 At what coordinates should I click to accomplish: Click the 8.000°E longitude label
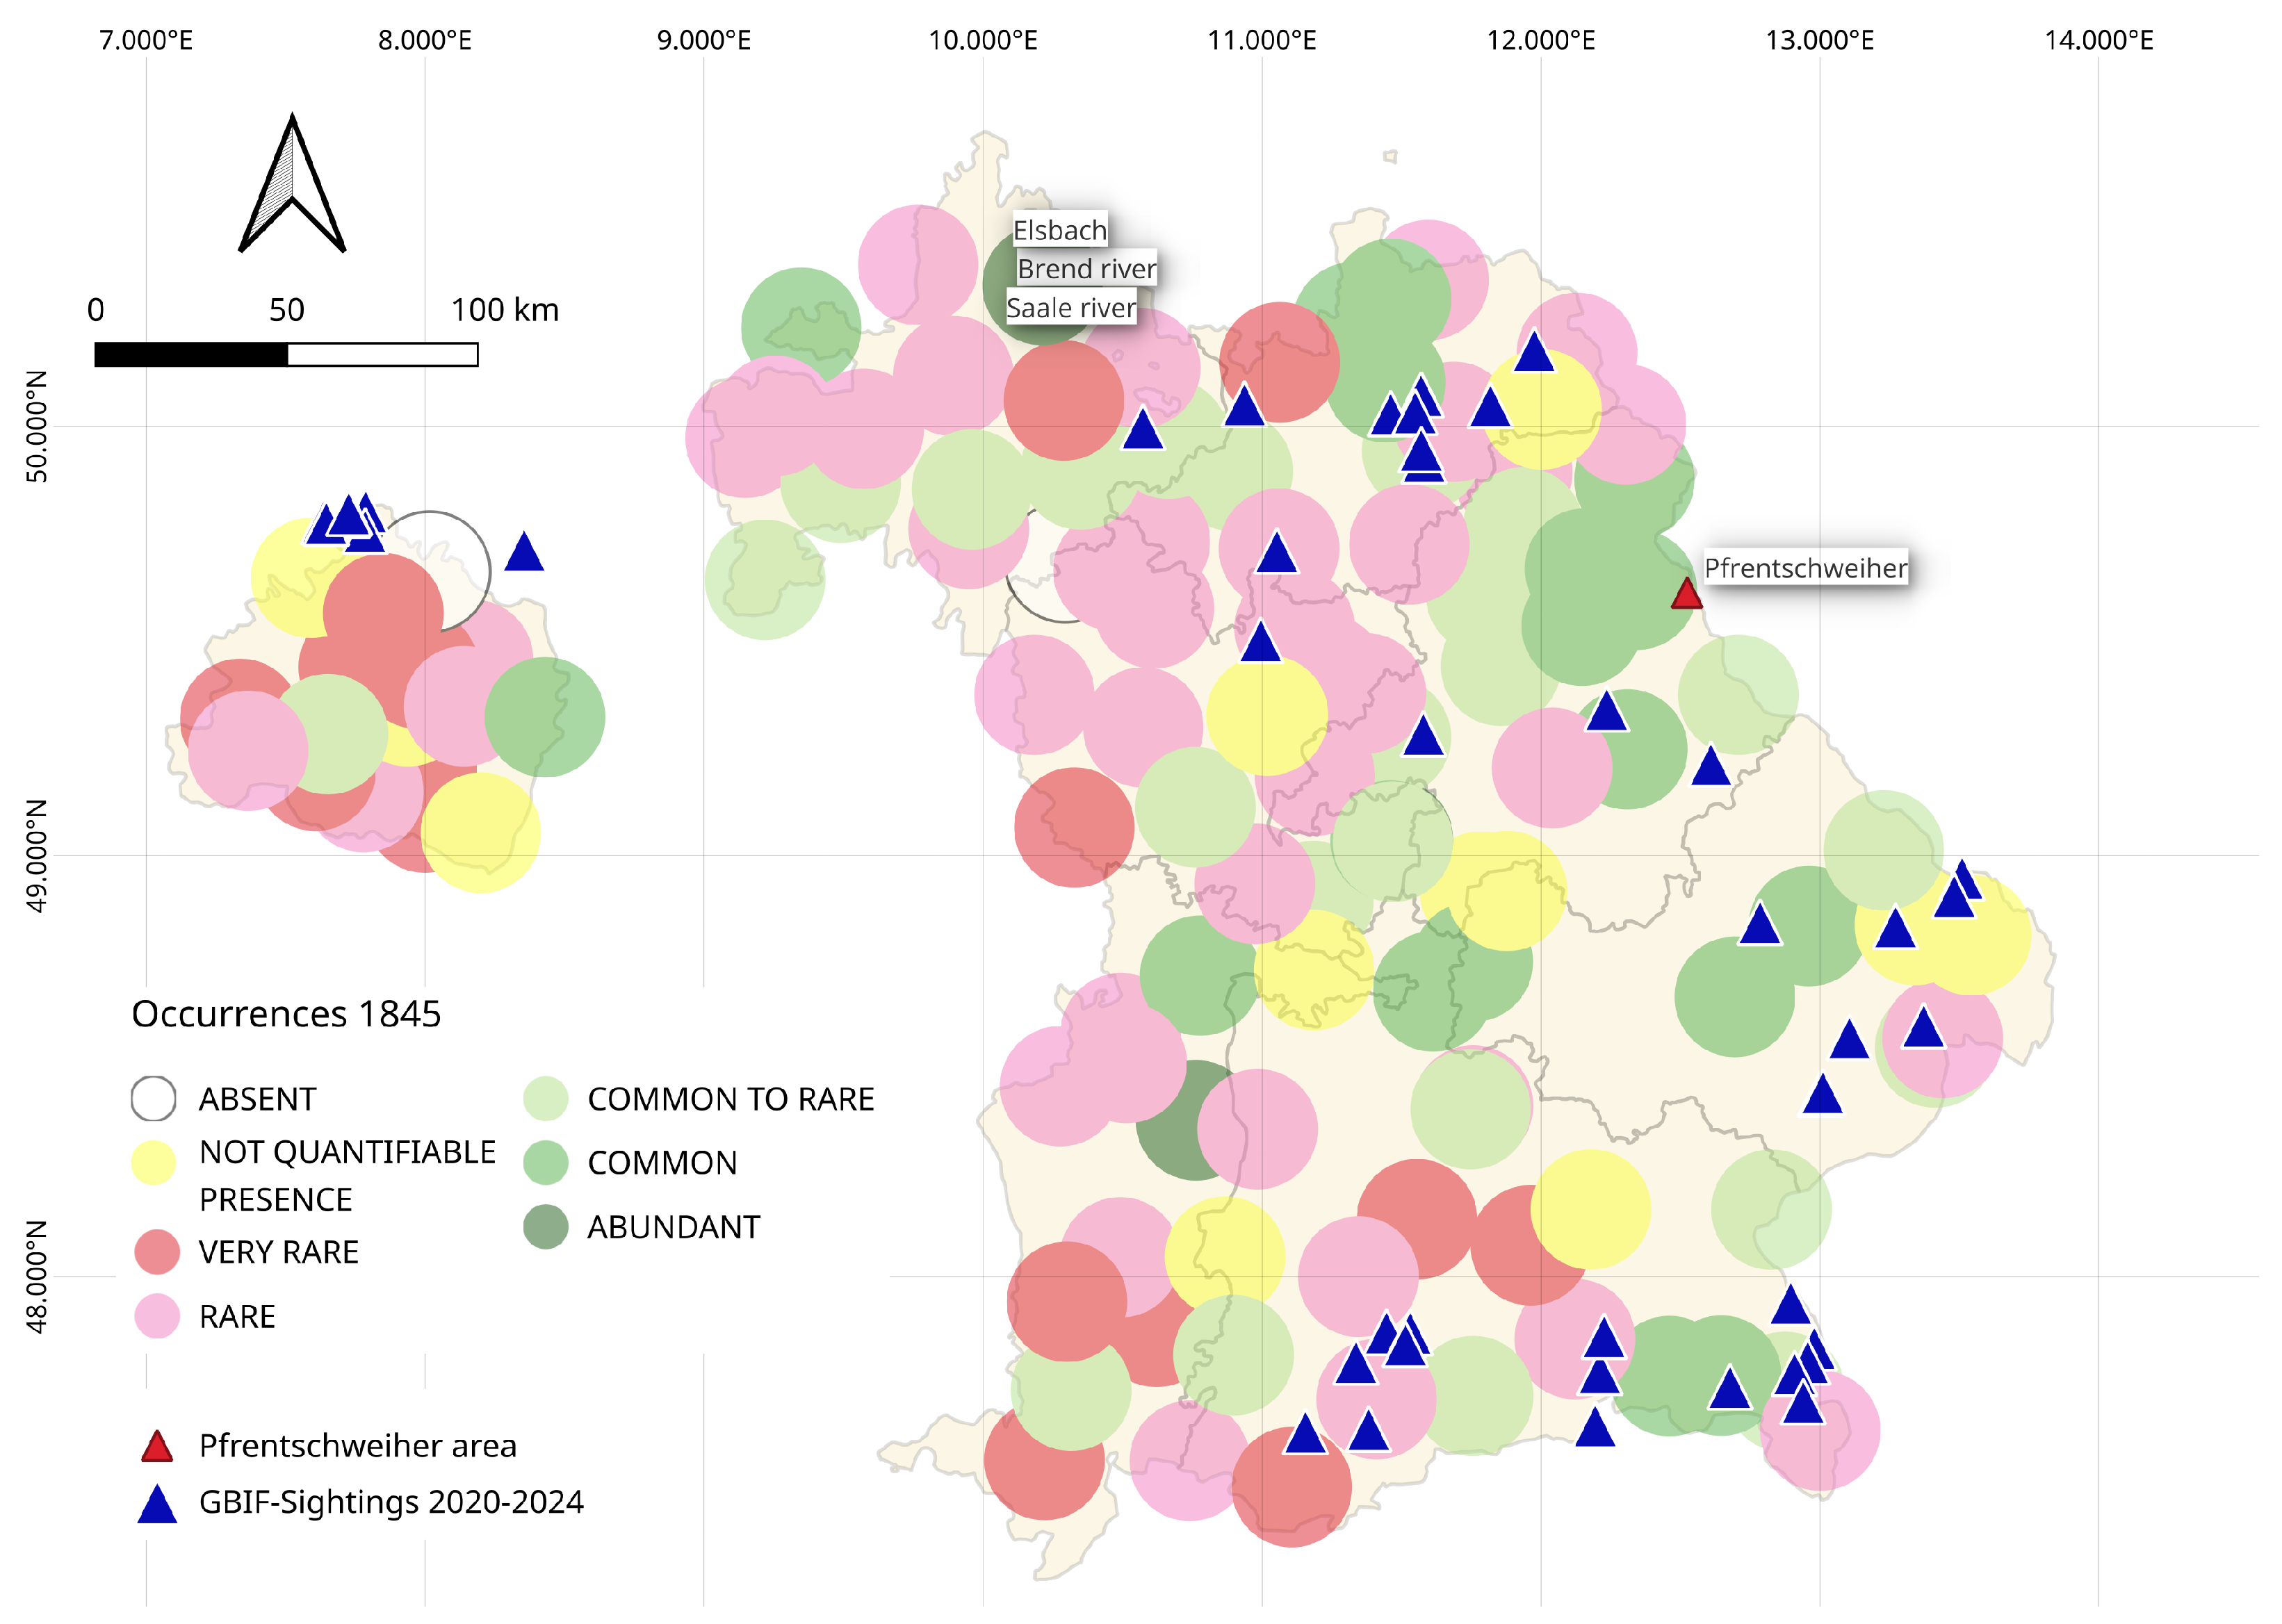pyautogui.click(x=425, y=40)
